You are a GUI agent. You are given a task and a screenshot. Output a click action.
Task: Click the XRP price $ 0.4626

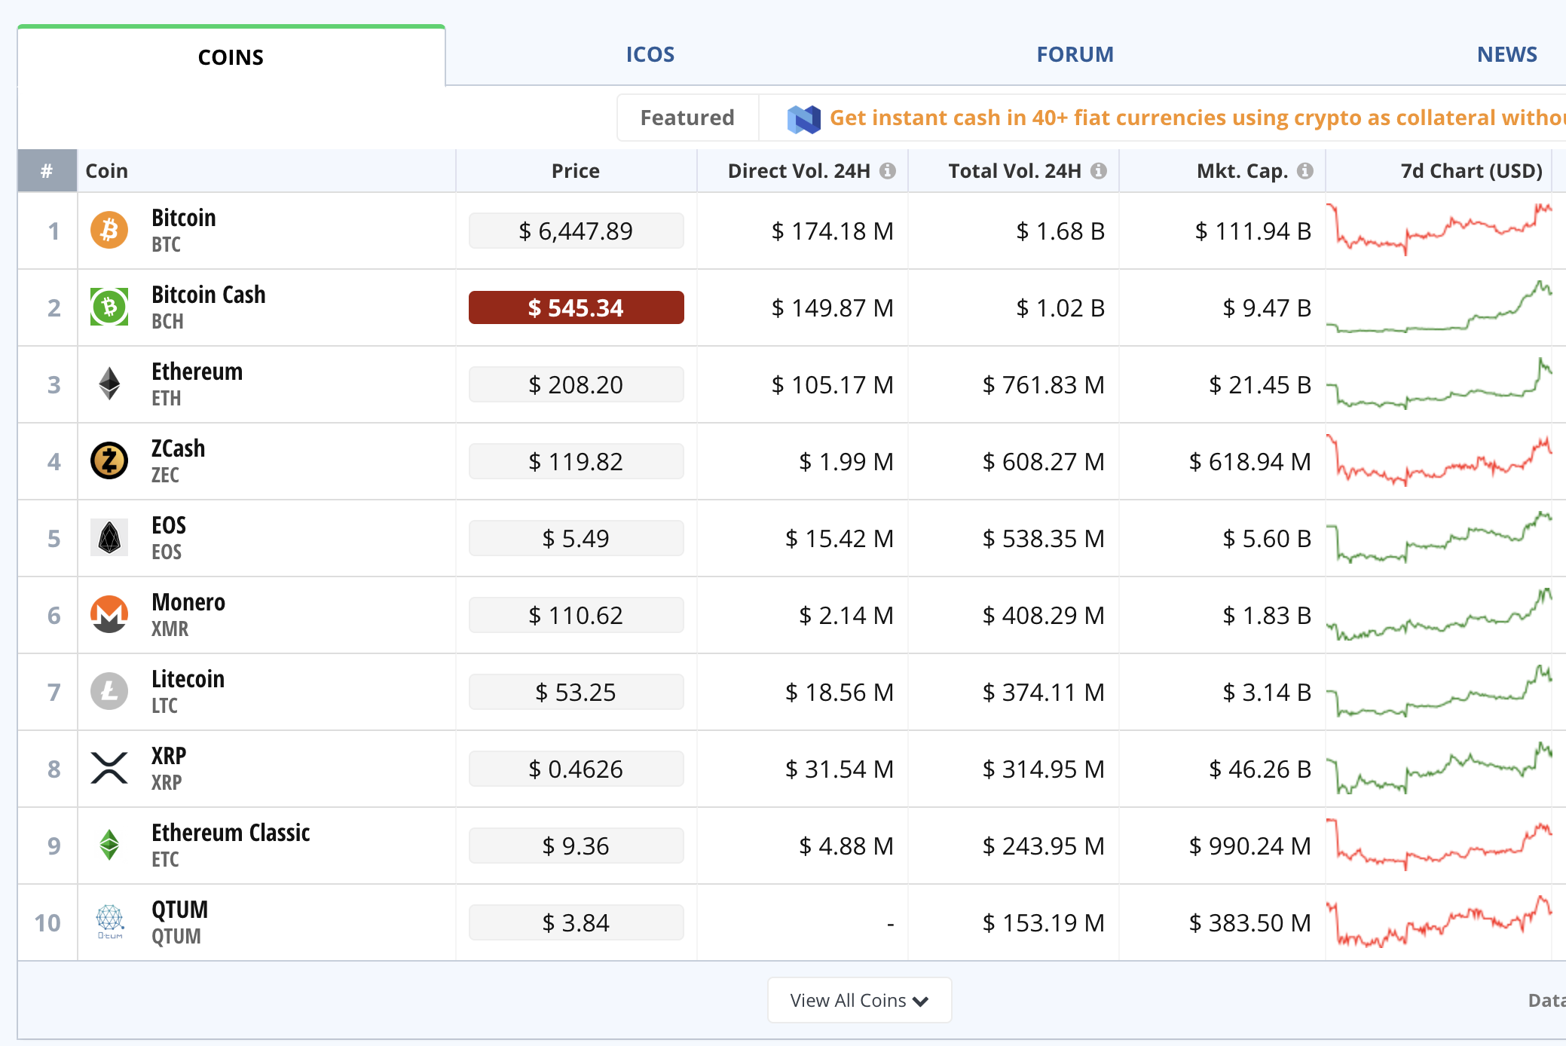[576, 769]
